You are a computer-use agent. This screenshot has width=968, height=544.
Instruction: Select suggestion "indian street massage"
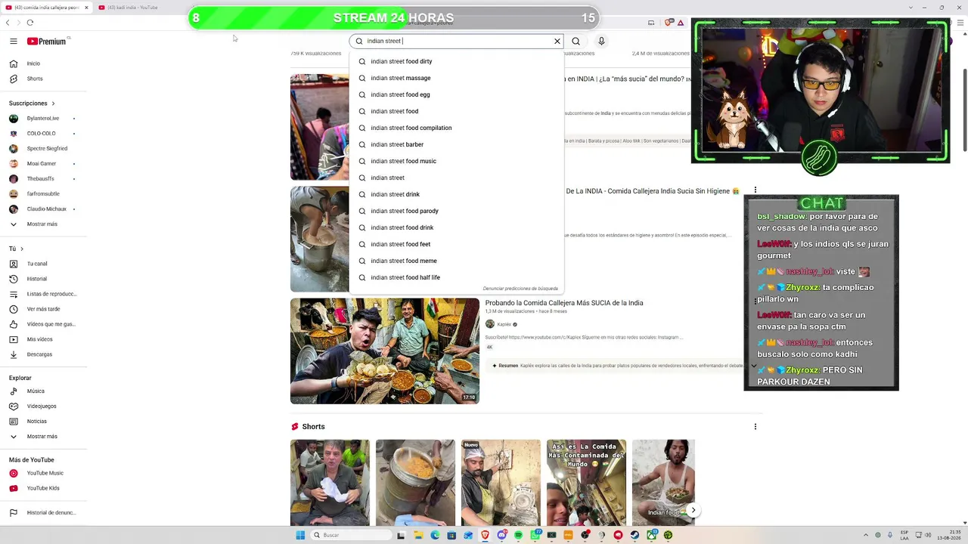click(457, 78)
